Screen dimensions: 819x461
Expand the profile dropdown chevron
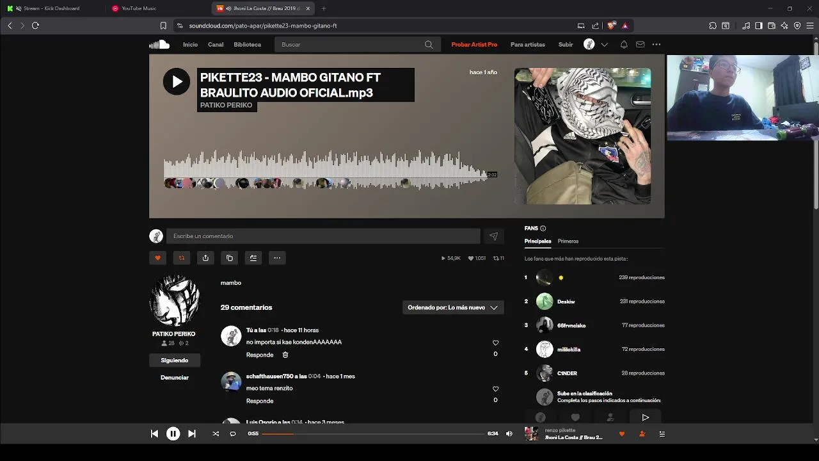pos(604,45)
